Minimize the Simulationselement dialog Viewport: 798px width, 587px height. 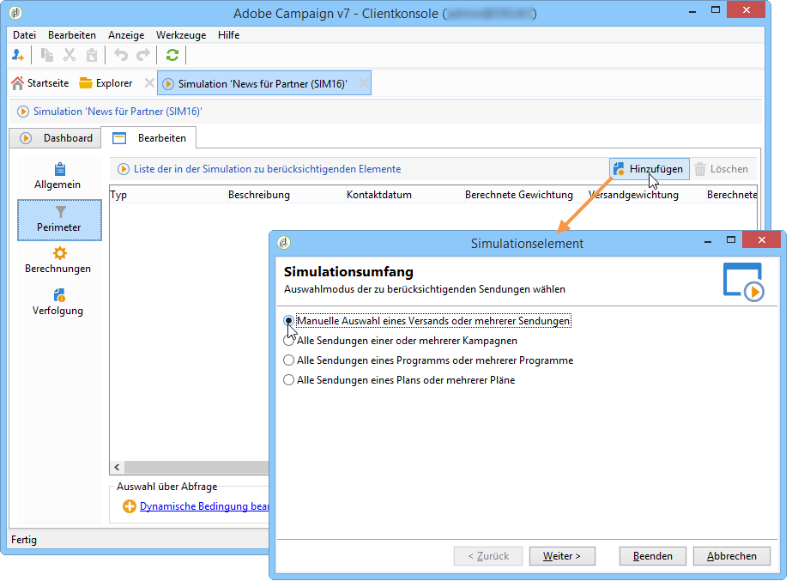(x=707, y=240)
